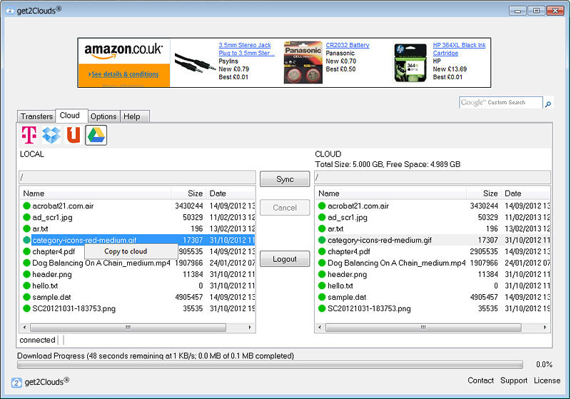
Task: Choose Copy to cloud from context menu
Action: pyautogui.click(x=126, y=251)
